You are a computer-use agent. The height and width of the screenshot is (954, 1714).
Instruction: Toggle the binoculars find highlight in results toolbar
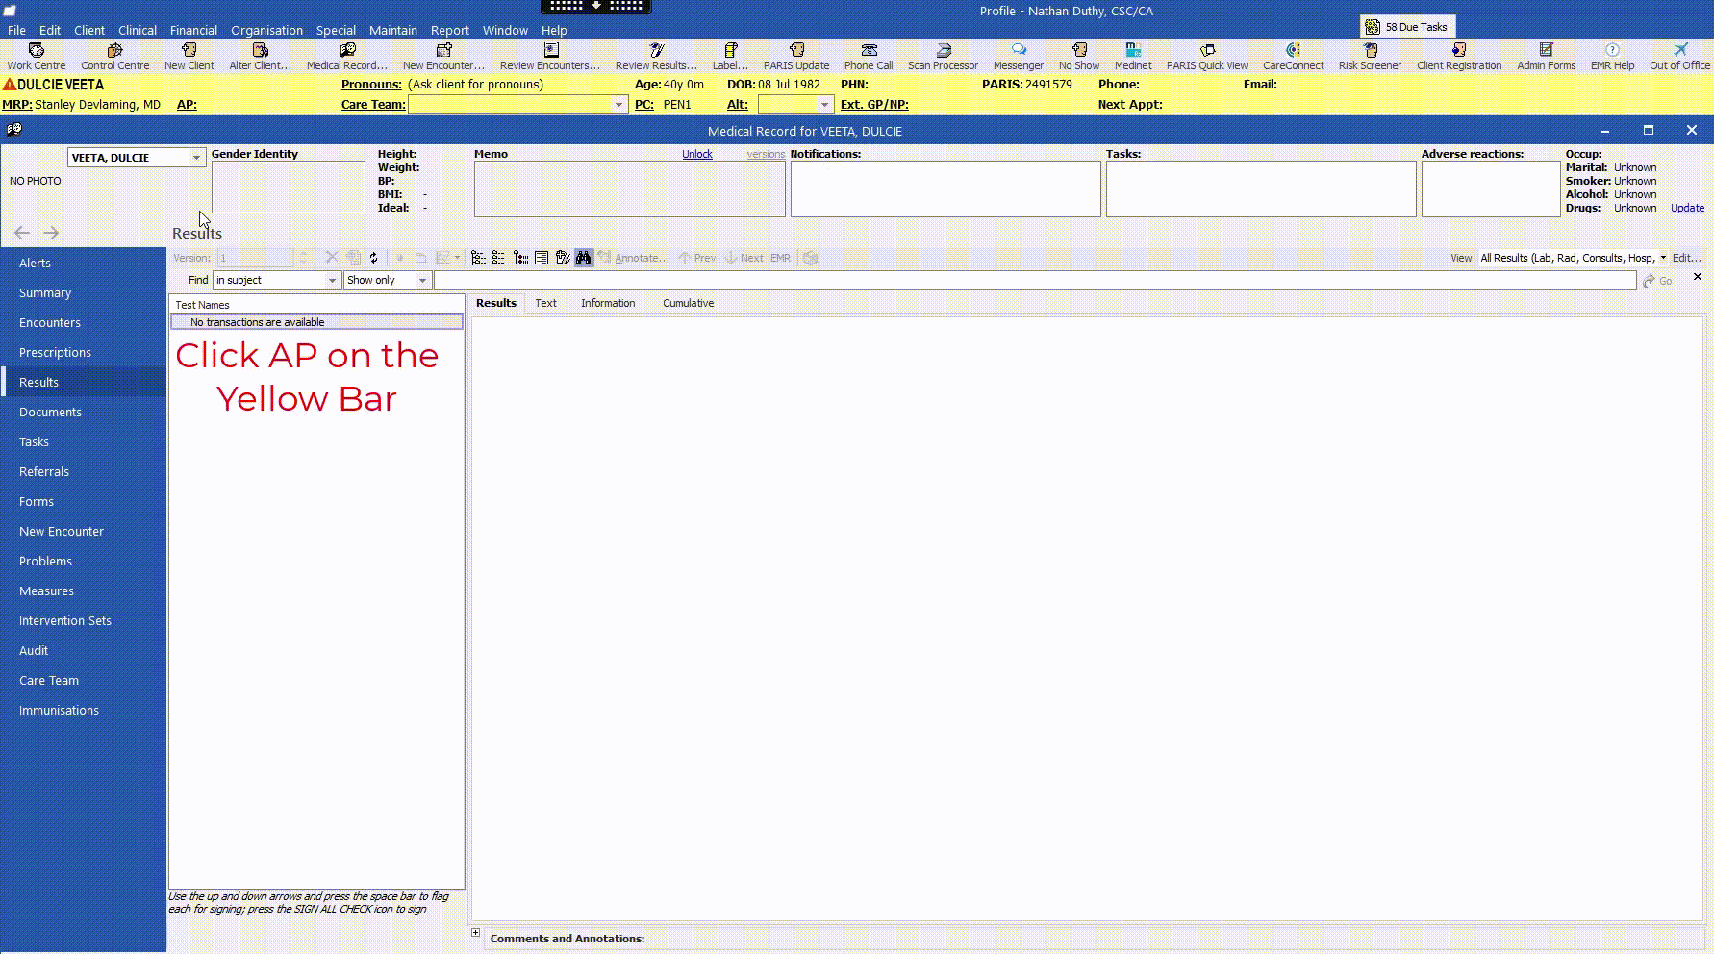[584, 258]
